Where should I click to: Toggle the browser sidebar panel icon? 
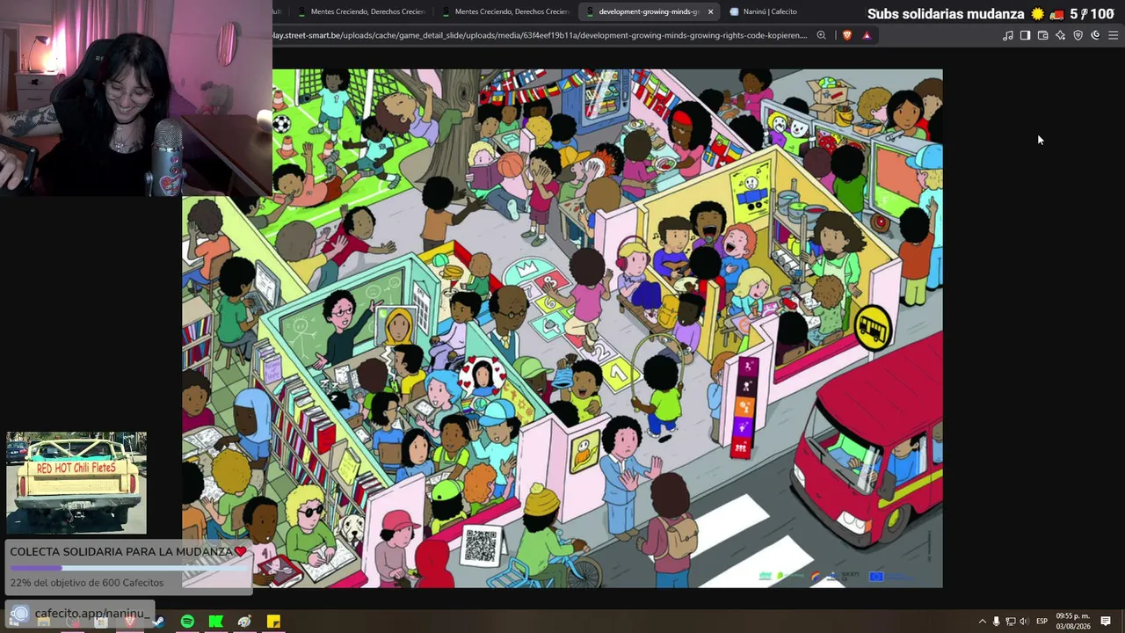1025,35
